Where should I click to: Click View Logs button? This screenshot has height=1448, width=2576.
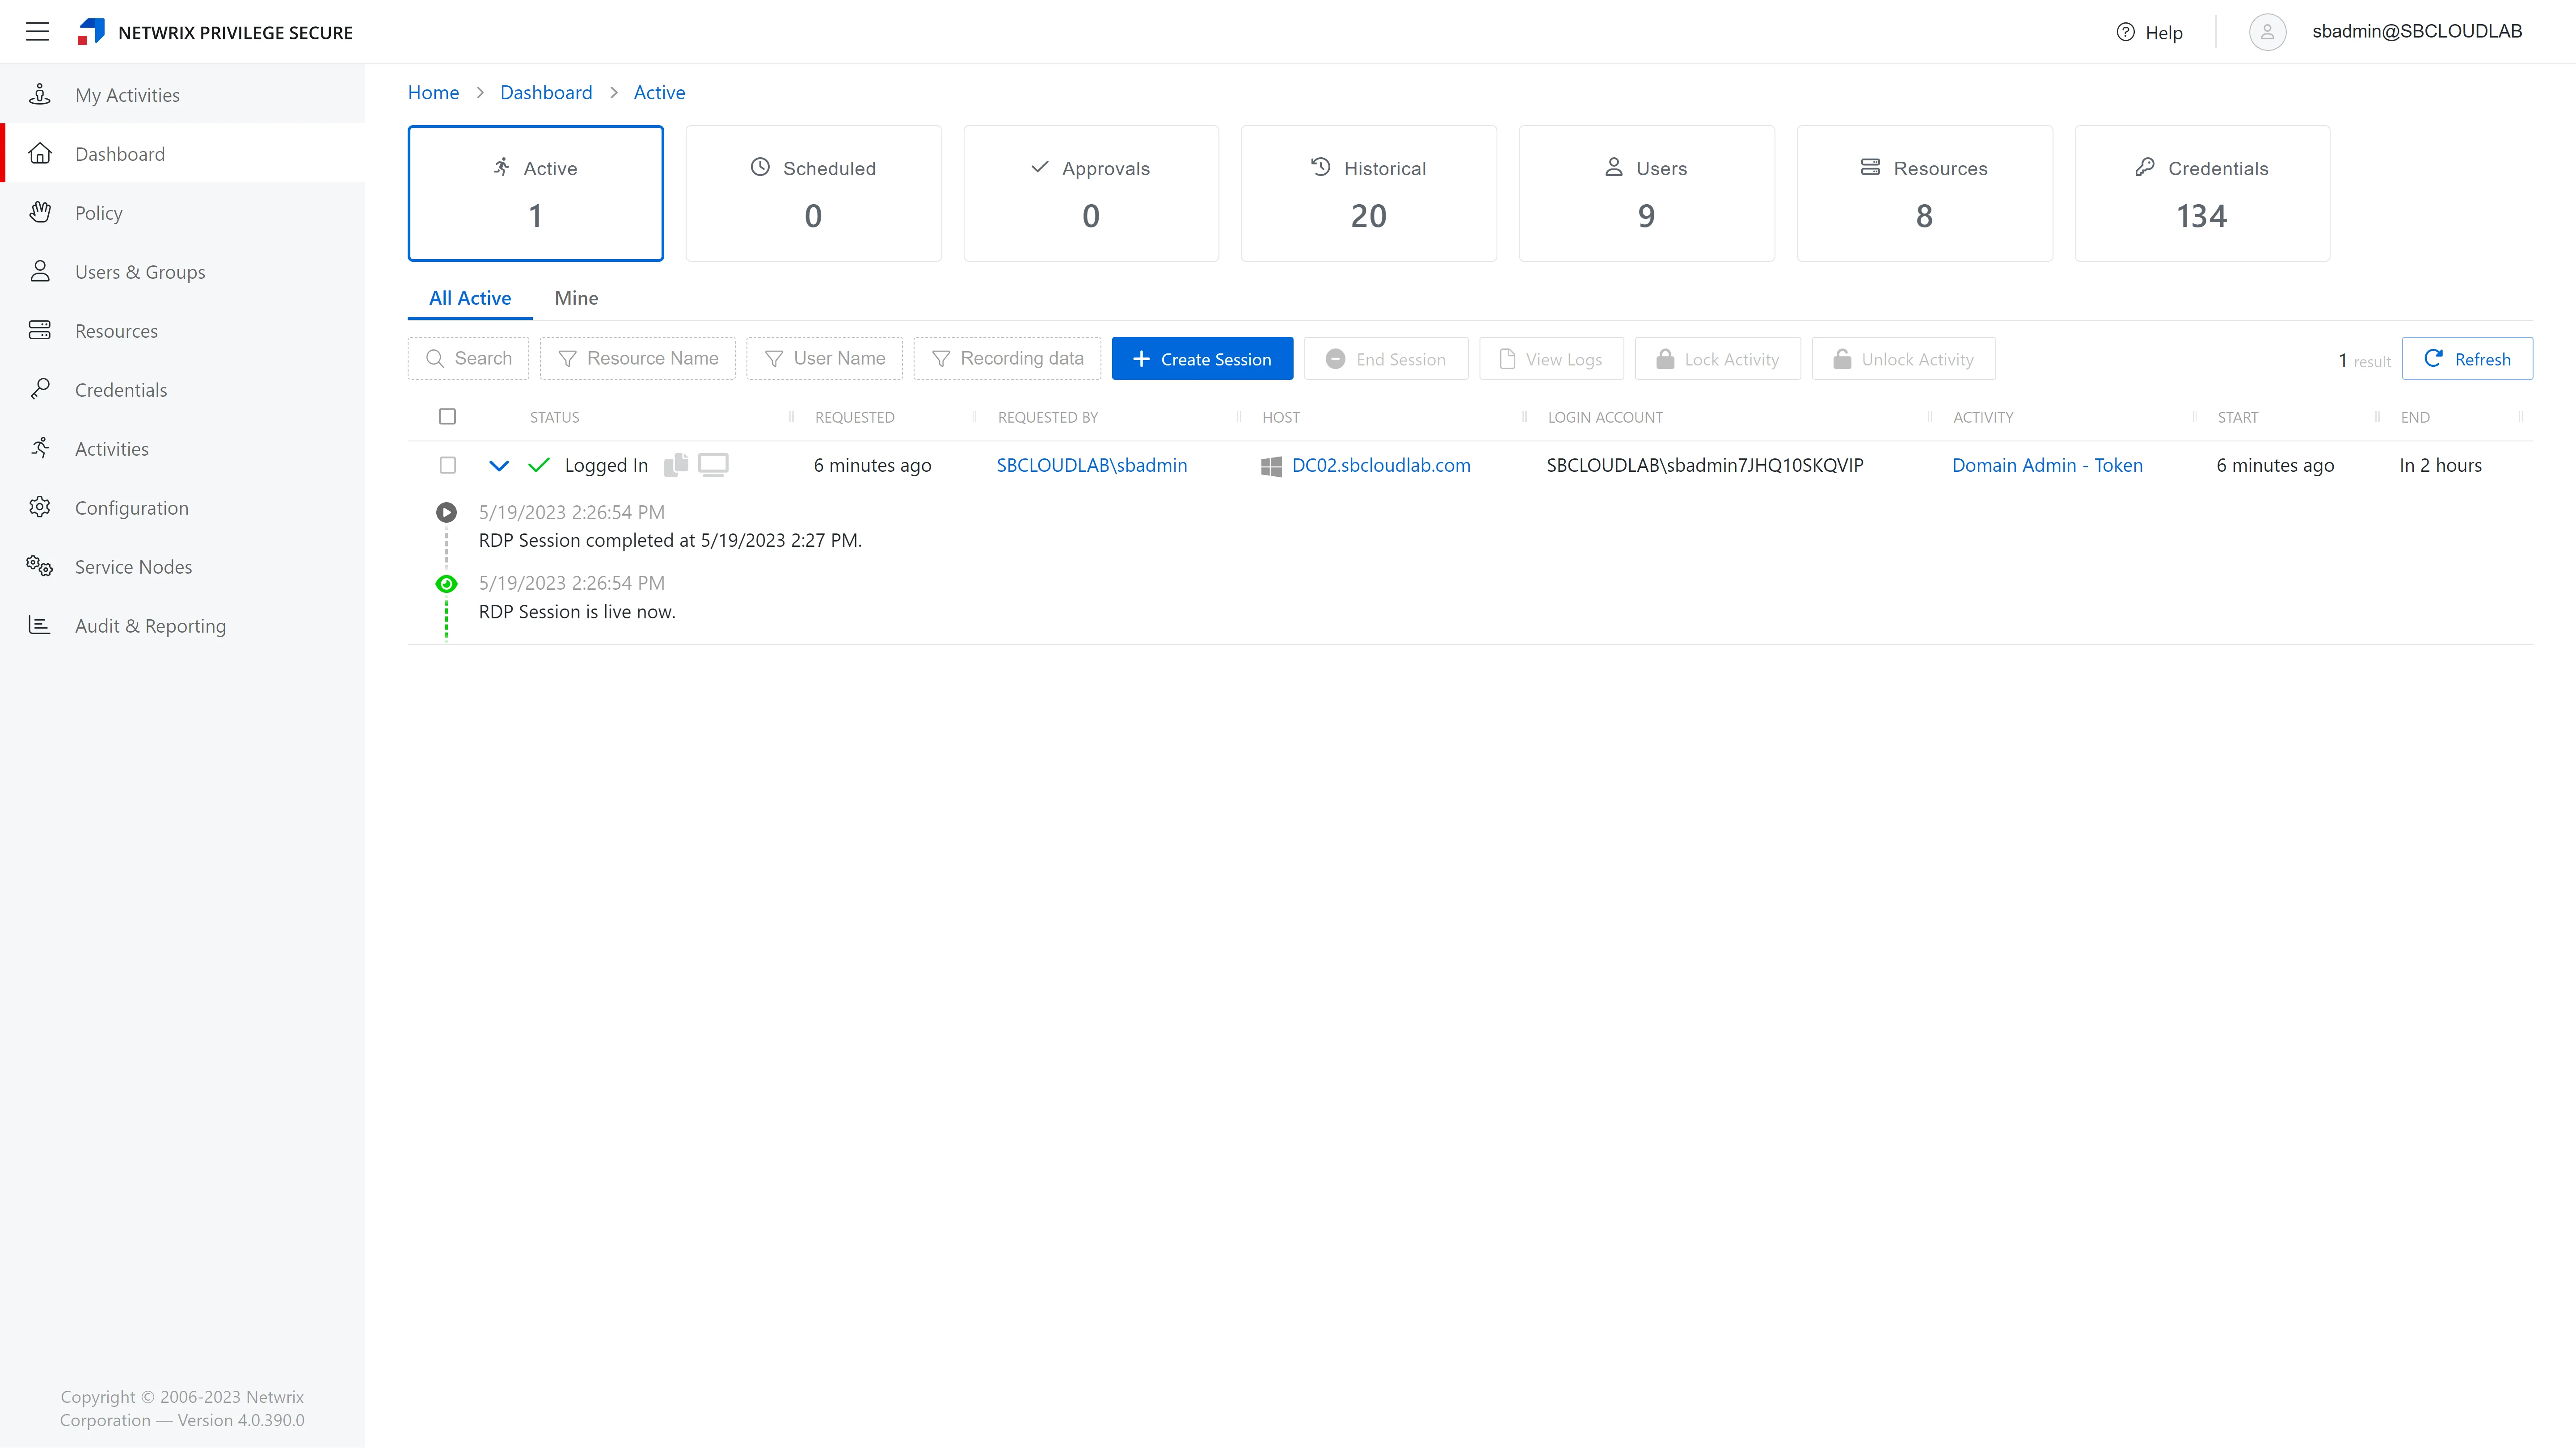(x=1552, y=359)
